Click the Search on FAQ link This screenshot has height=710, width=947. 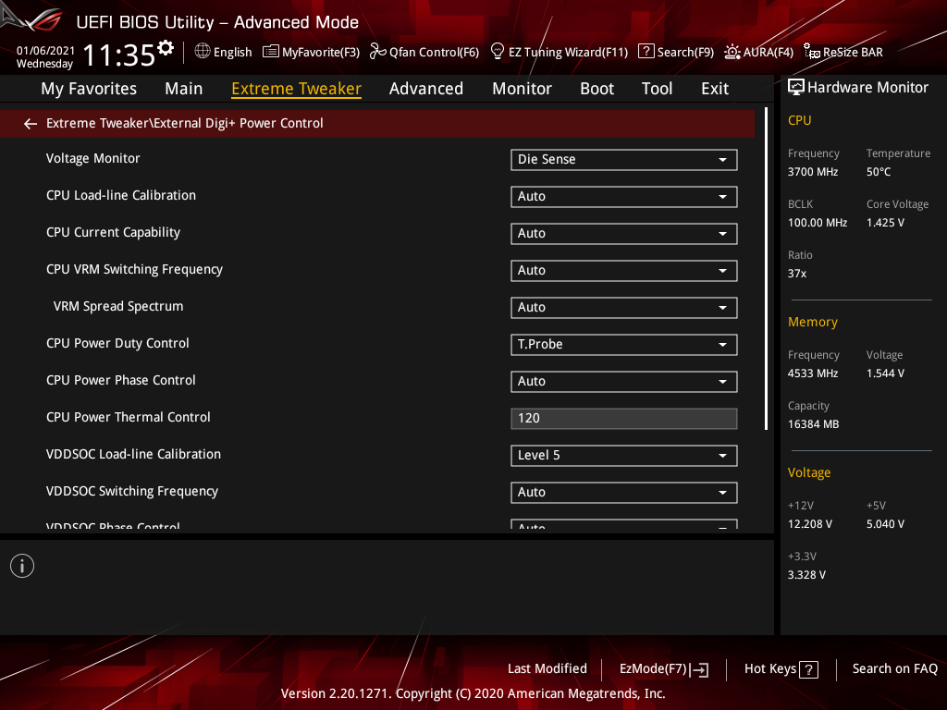[x=894, y=669]
